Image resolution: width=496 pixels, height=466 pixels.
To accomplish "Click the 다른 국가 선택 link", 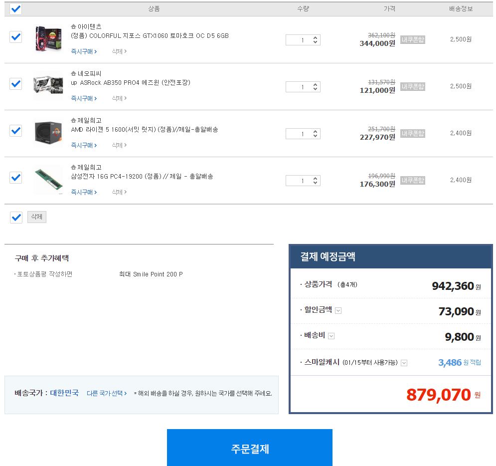I will pyautogui.click(x=107, y=393).
